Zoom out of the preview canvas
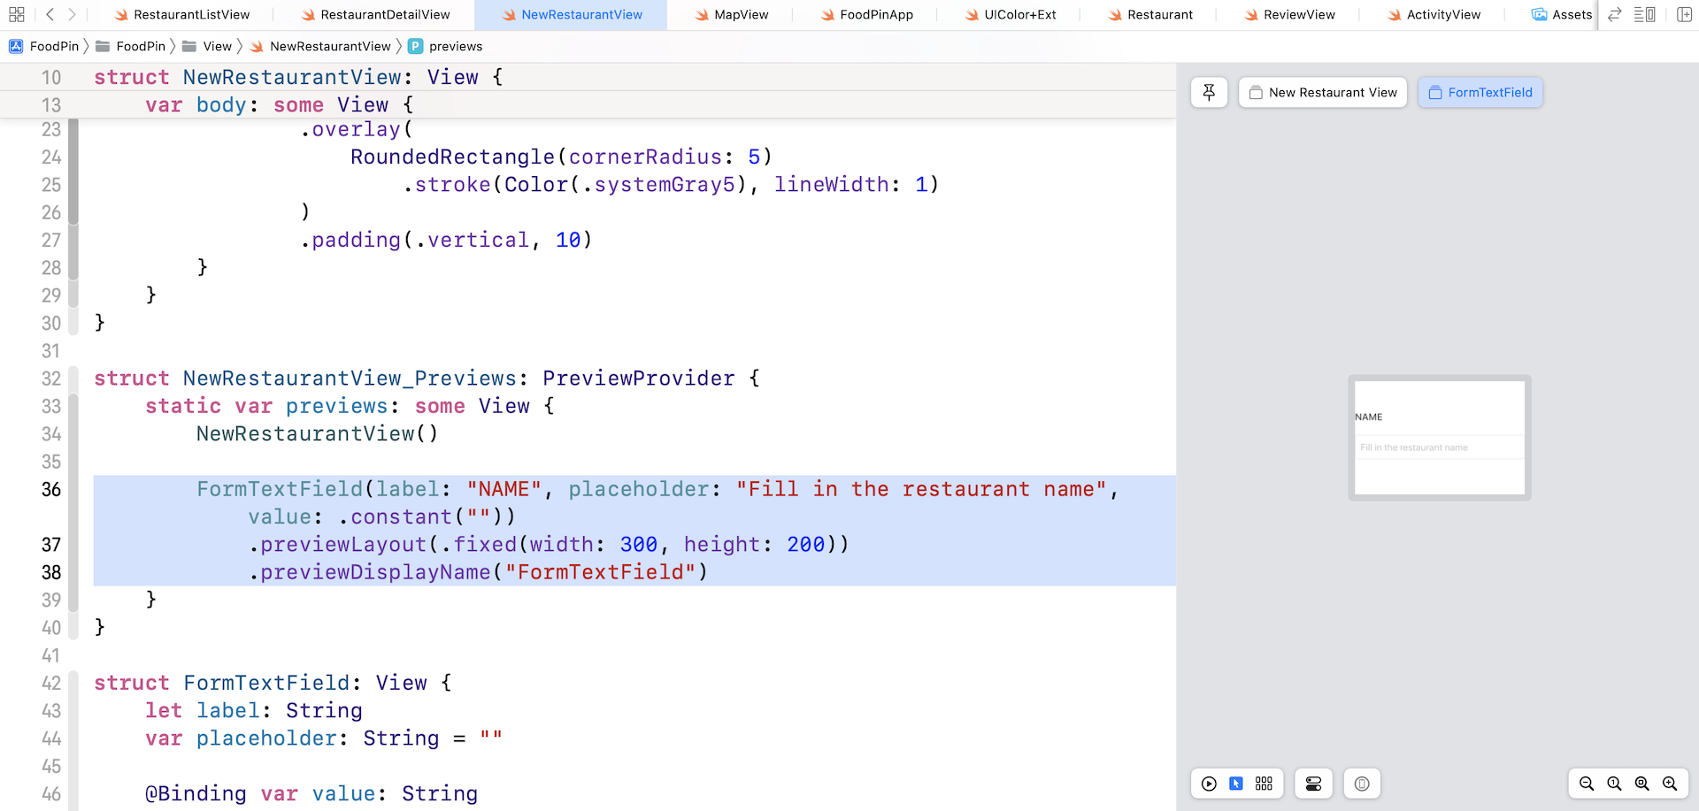This screenshot has width=1699, height=811. (x=1586, y=784)
